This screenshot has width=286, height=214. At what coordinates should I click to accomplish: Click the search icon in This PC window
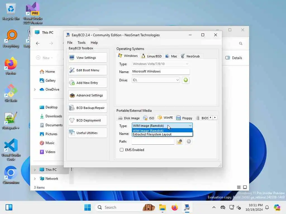pos(240,43)
